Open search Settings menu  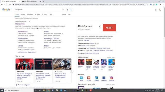click(x=64, y=15)
